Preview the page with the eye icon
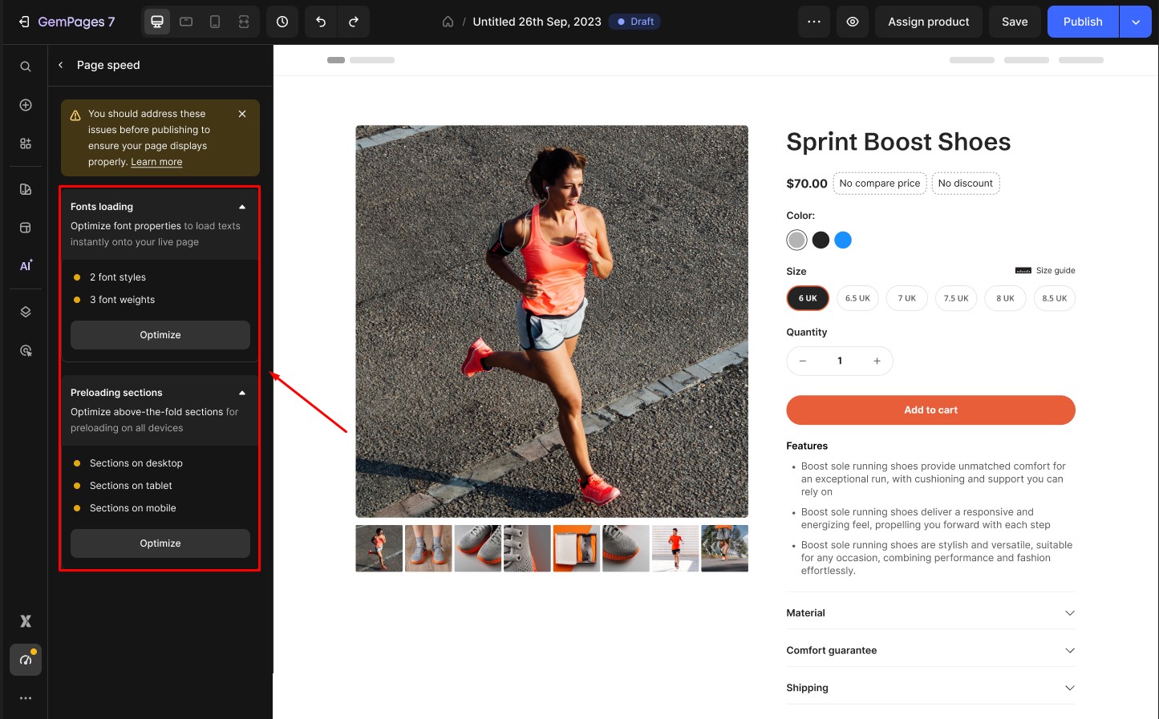1159x719 pixels. [853, 22]
